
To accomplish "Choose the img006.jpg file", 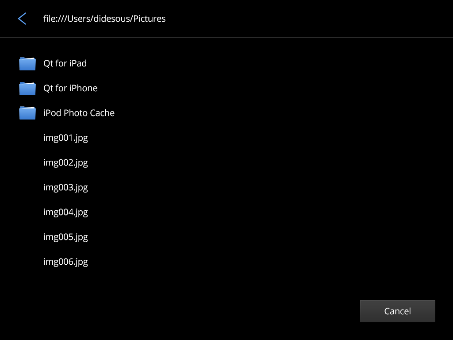I will [65, 262].
